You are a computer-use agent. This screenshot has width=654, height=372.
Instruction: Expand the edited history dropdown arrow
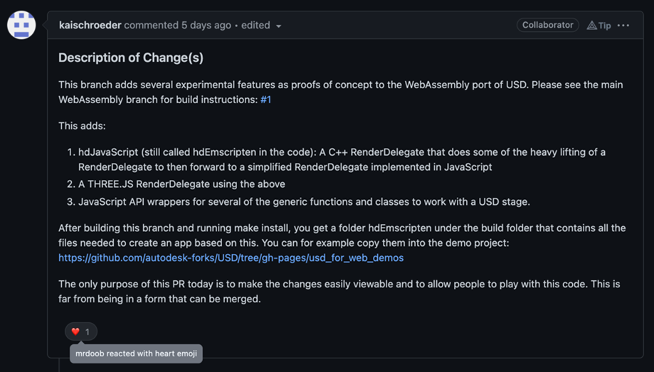(x=278, y=26)
